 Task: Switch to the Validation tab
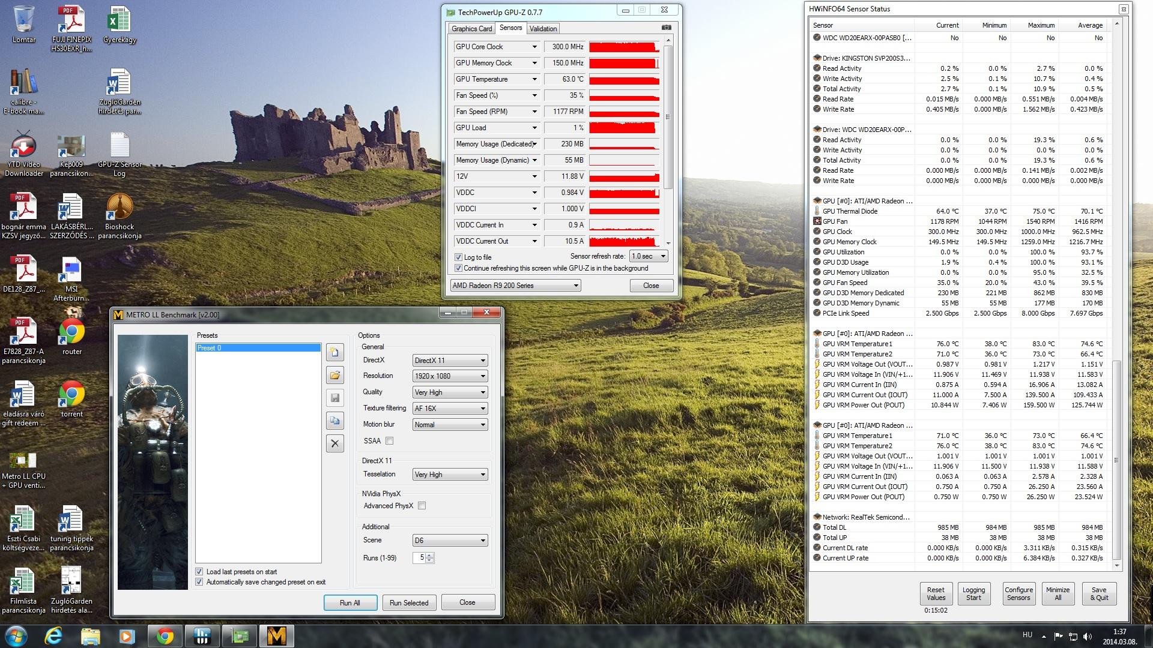click(543, 29)
